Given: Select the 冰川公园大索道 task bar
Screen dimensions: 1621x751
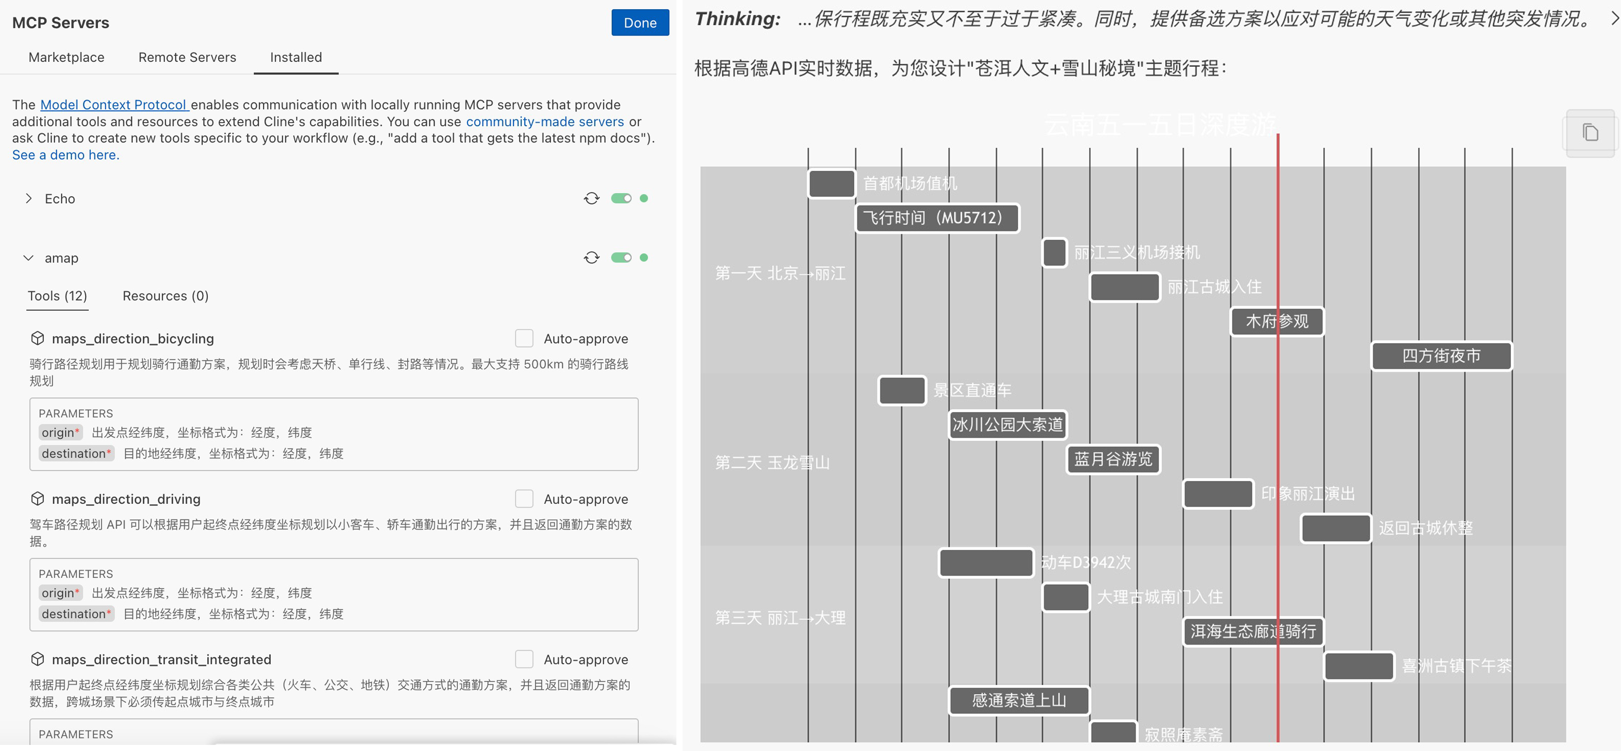Looking at the screenshot, I should [x=1007, y=425].
